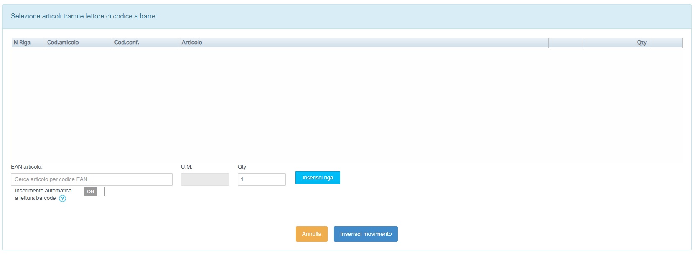697x263 pixels.
Task: Click the unnamed column header before Qty
Action: coord(565,43)
